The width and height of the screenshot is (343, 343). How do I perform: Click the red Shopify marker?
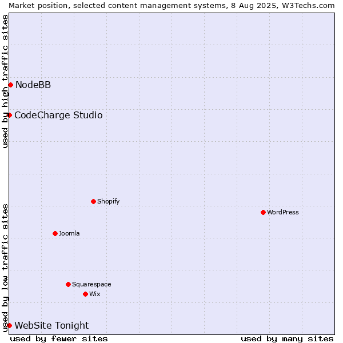pos(93,201)
